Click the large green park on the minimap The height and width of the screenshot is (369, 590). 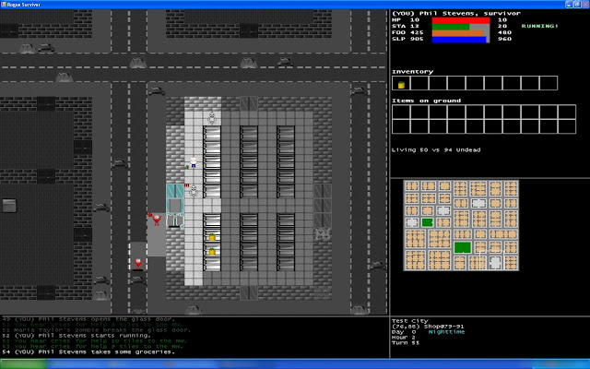pyautogui.click(x=463, y=247)
